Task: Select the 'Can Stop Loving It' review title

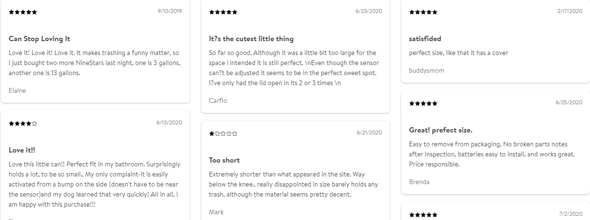Action: (x=40, y=39)
